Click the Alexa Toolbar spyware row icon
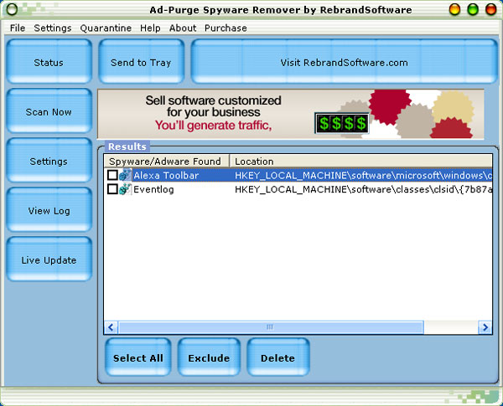503x406 pixels. pos(125,175)
